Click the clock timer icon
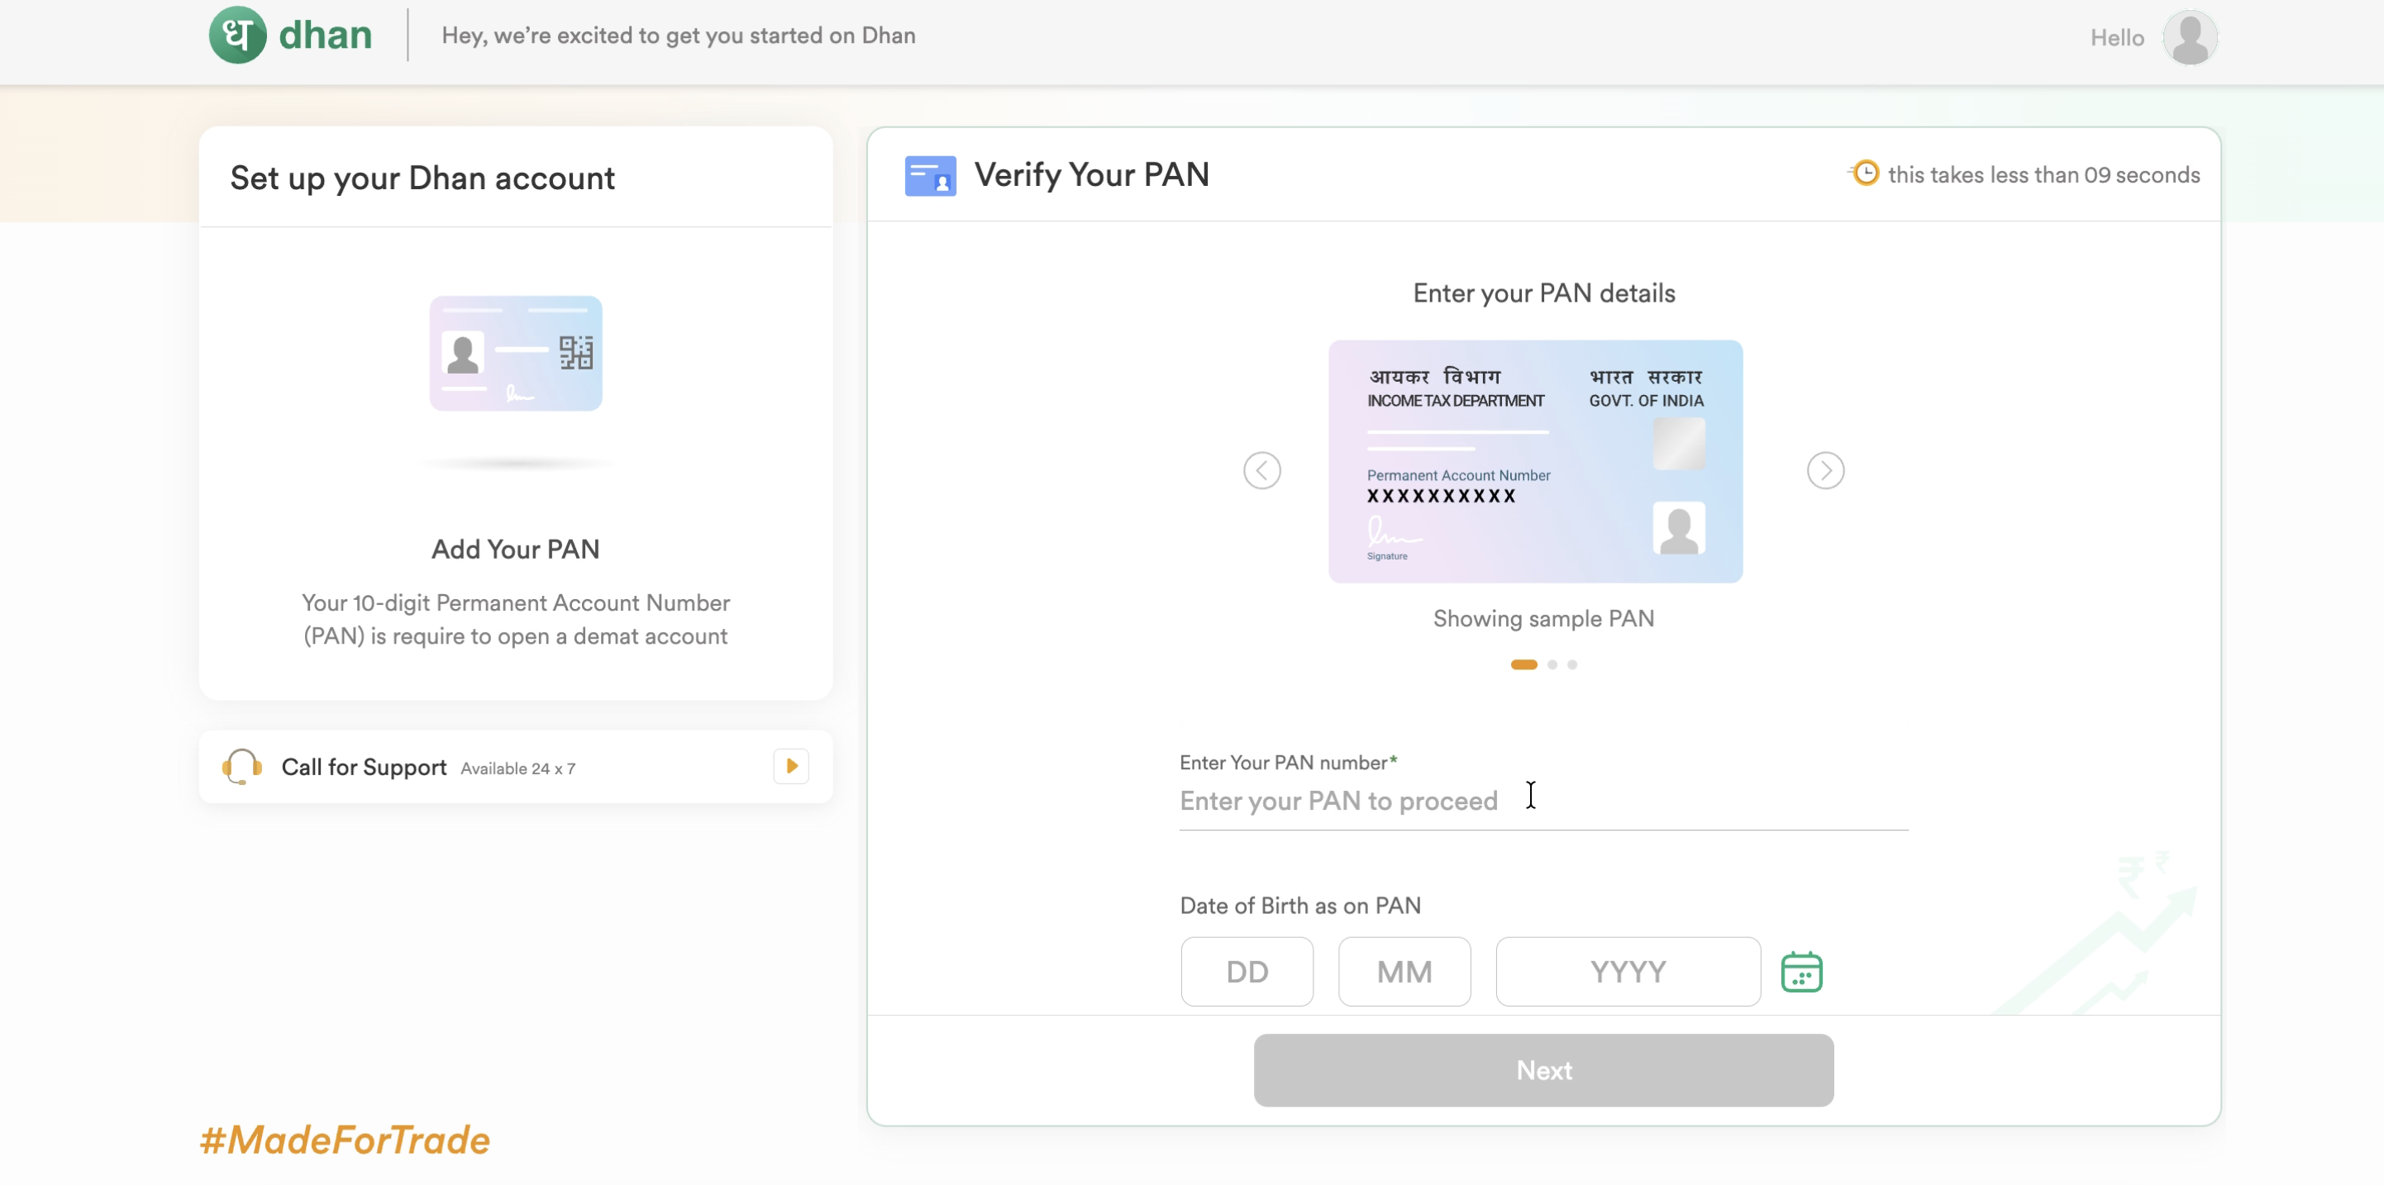This screenshot has height=1185, width=2384. pyautogui.click(x=1865, y=173)
